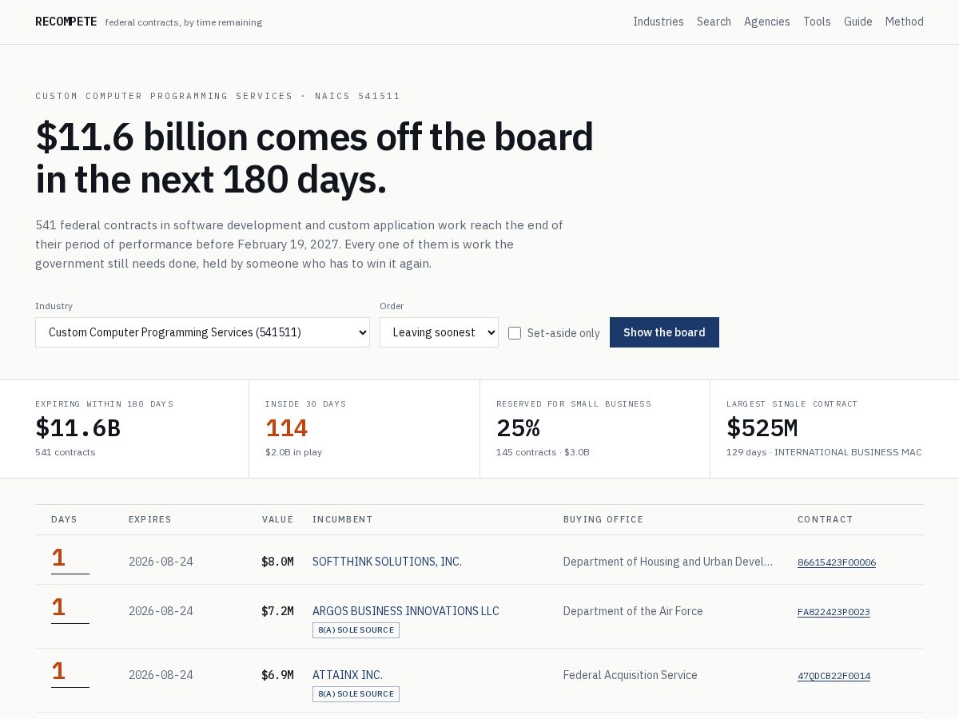
Task: Click the "145 contracts · $3.0B" text
Action: click(x=543, y=452)
